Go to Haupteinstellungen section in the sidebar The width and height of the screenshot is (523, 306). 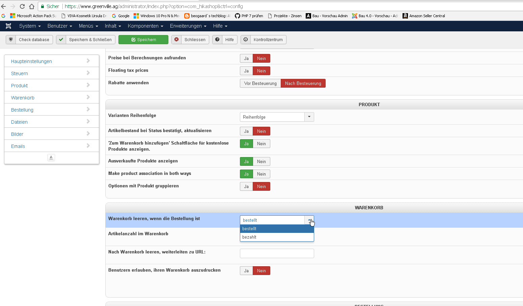point(52,61)
